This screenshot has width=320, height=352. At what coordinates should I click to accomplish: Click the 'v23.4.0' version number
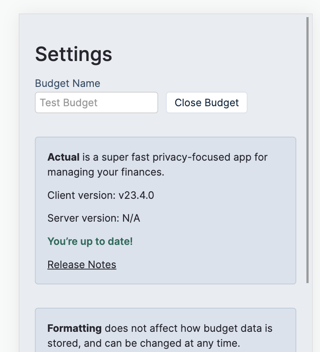click(x=136, y=195)
